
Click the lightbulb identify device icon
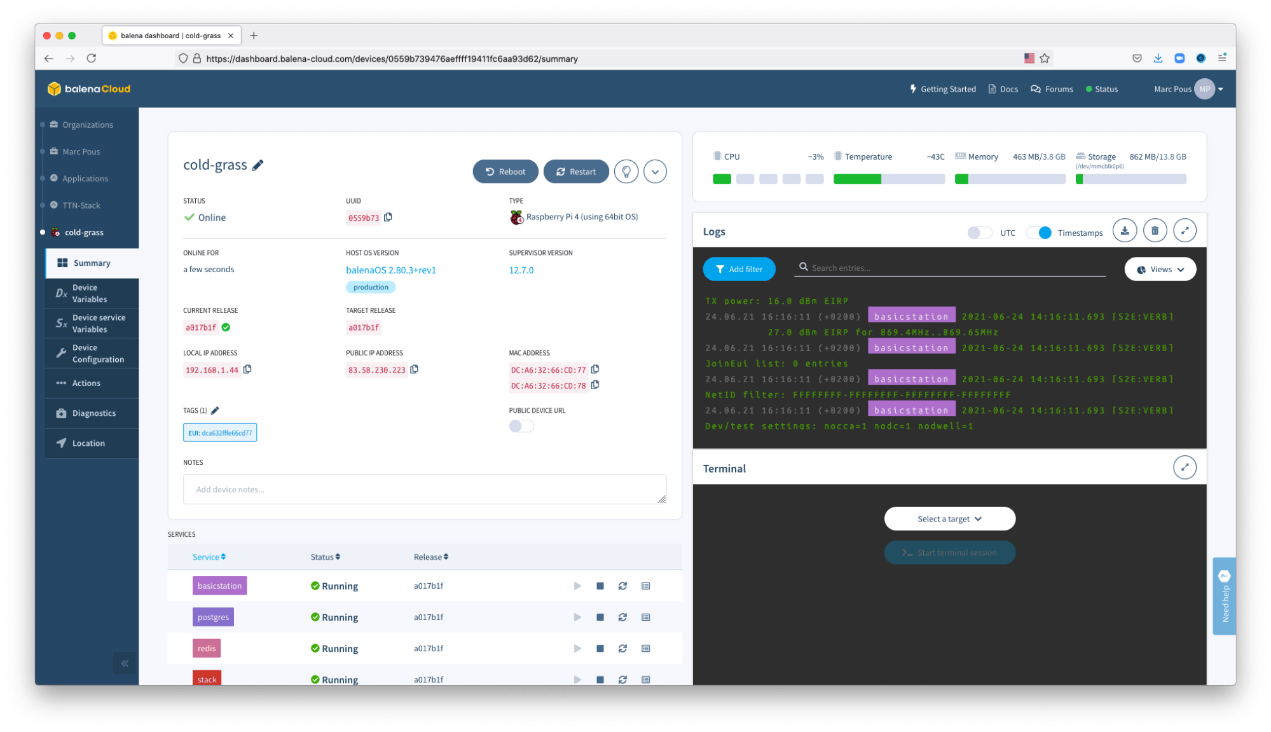click(626, 172)
